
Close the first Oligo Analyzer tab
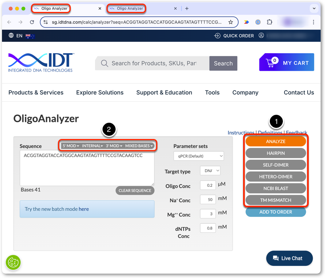click(100, 8)
